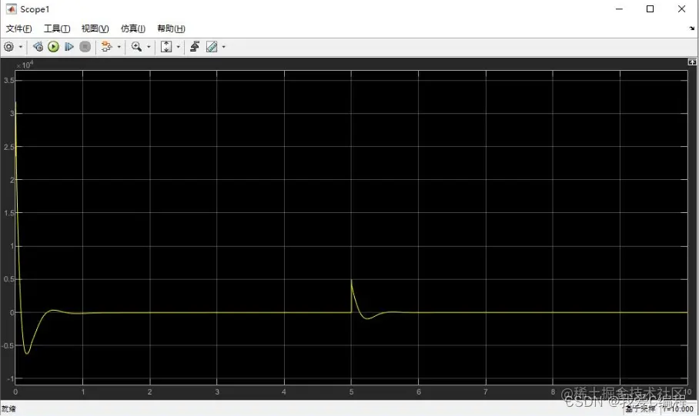The width and height of the screenshot is (699, 416).
Task: Close the Scope1 window
Action: 681,9
